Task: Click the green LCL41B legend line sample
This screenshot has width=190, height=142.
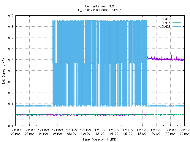Action: [177, 22]
